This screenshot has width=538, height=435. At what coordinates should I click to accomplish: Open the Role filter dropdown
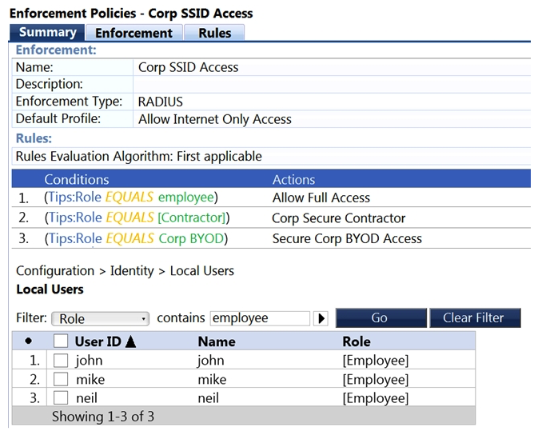tap(101, 318)
